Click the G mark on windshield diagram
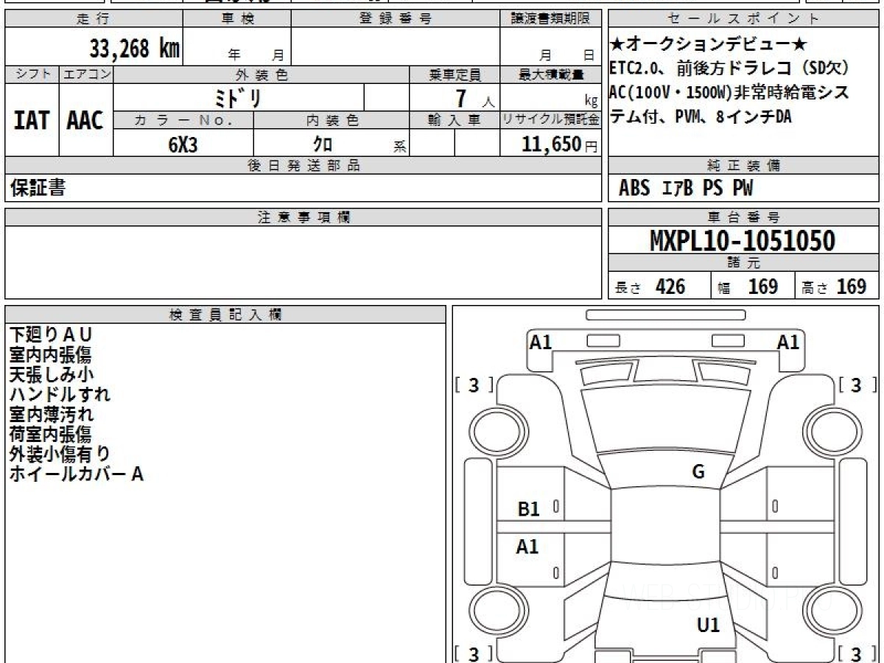Viewport: 884px width, 663px height. coord(698,472)
